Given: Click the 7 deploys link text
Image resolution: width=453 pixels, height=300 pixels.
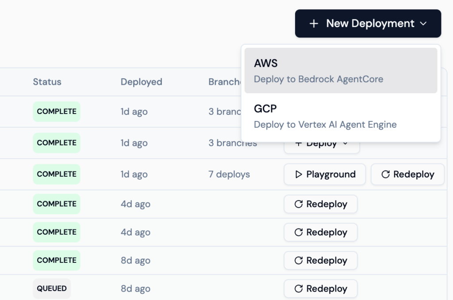Looking at the screenshot, I should [x=229, y=175].
